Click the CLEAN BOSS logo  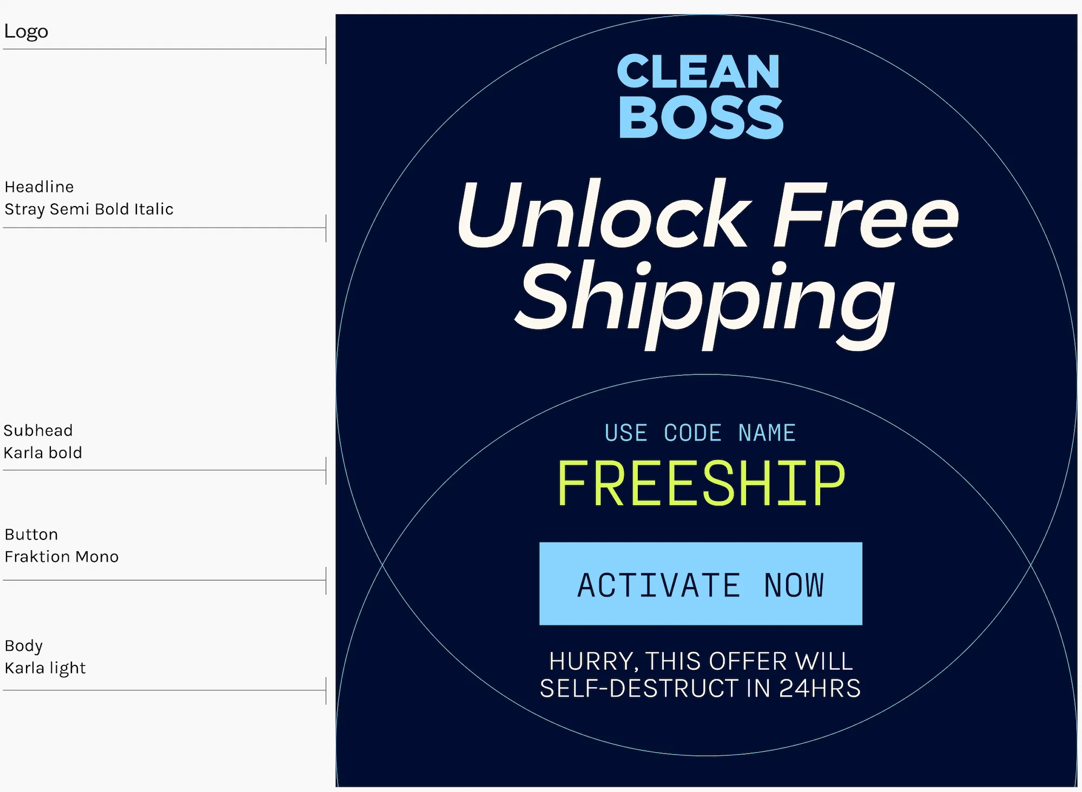pyautogui.click(x=700, y=96)
